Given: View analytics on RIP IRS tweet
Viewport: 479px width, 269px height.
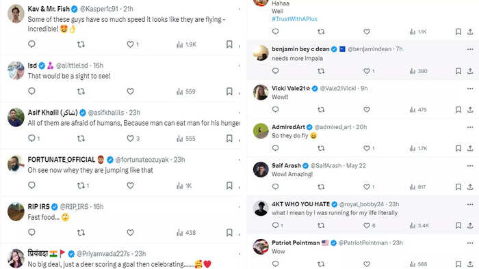Looking at the screenshot, I should (186, 233).
